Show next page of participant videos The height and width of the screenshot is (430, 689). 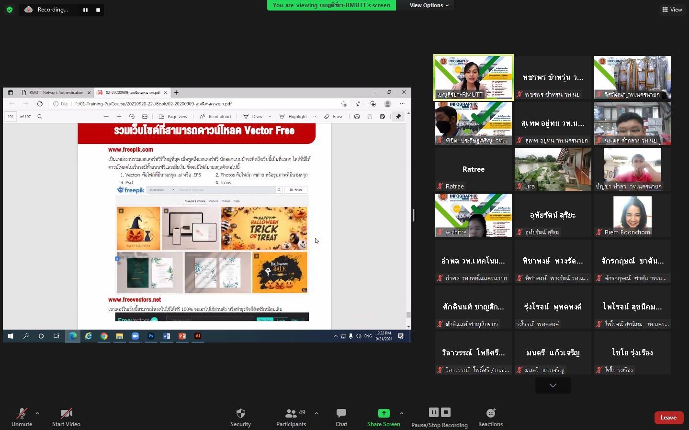click(553, 386)
